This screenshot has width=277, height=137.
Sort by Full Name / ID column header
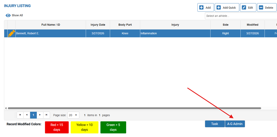[x=51, y=25]
